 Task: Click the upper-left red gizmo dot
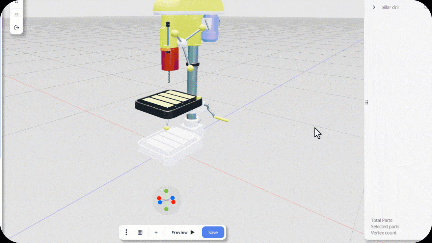point(159,198)
